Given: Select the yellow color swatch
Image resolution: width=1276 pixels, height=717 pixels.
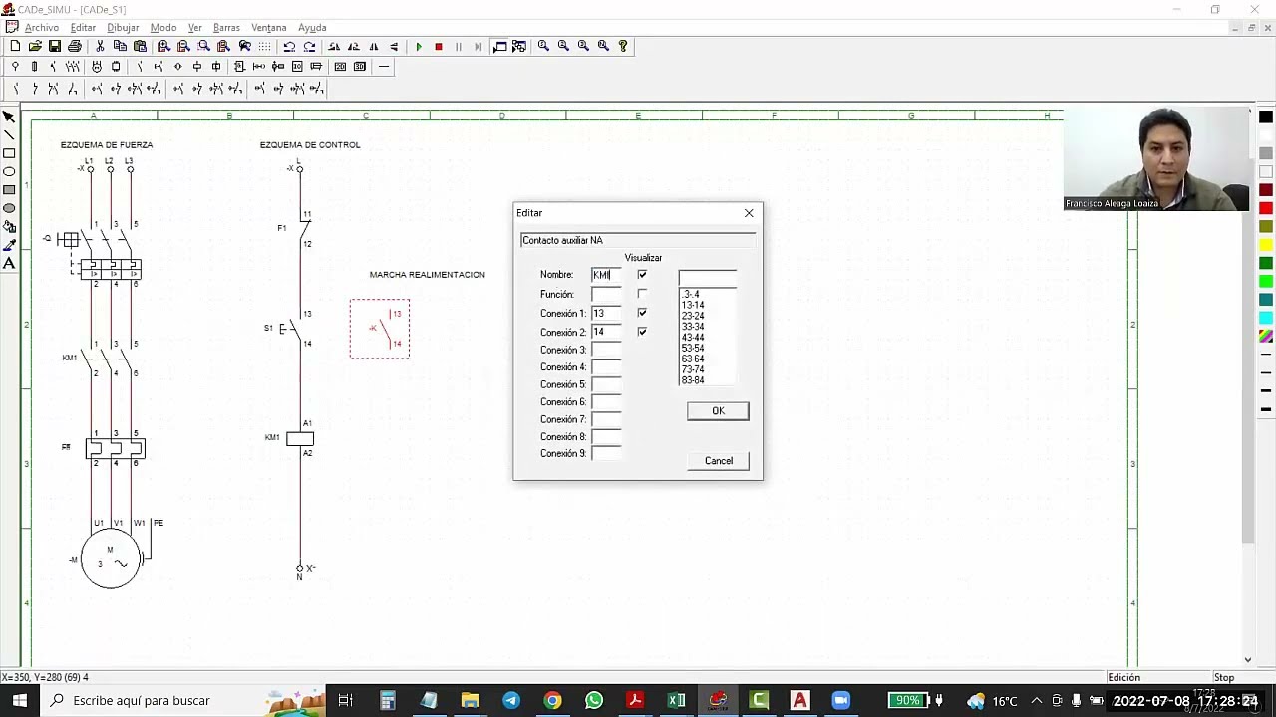Looking at the screenshot, I should point(1266,245).
